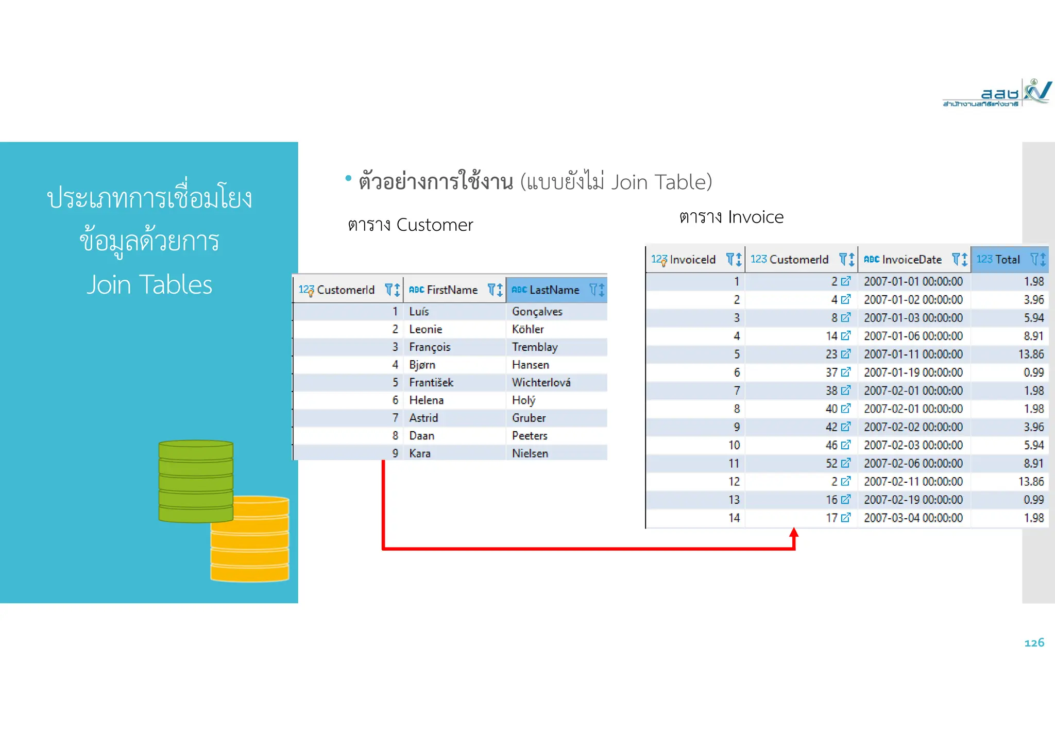The height and width of the screenshot is (746, 1055).
Task: Open the foreign key link in invoice row 14
Action: [x=845, y=518]
